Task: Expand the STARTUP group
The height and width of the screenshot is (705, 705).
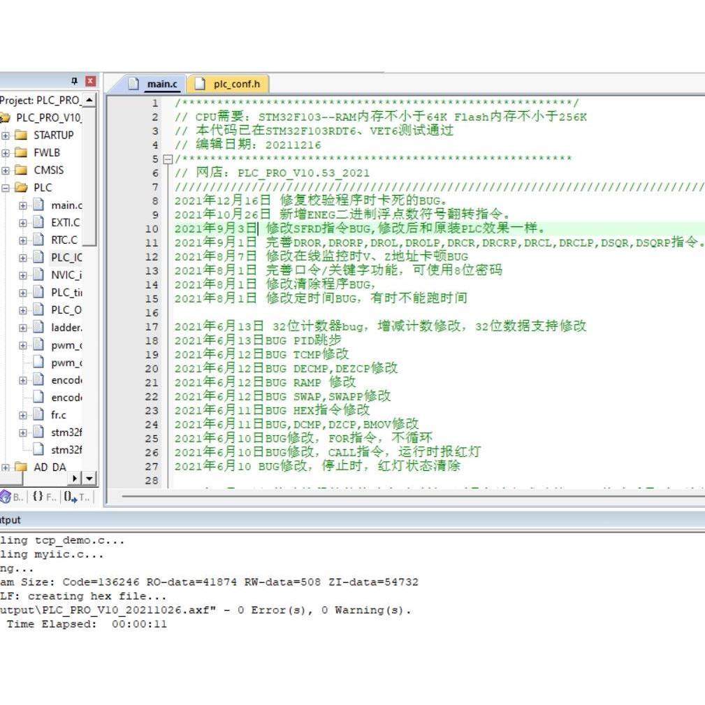Action: click(x=6, y=136)
